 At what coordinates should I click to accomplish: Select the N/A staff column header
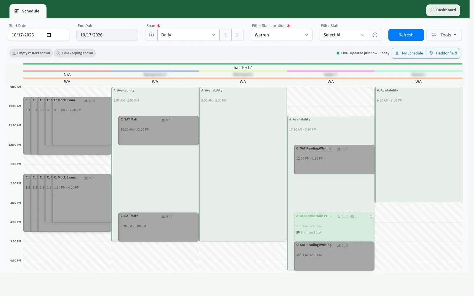tap(67, 75)
